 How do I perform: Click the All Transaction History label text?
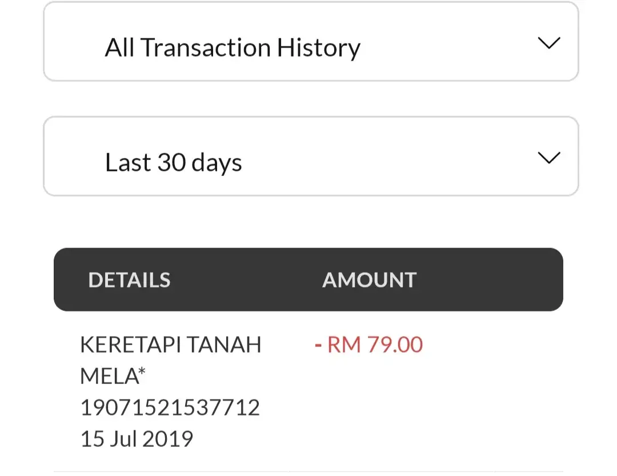232,47
